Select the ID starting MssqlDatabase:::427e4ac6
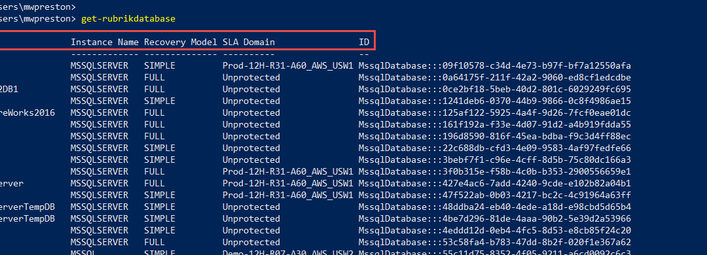This screenshot has width=707, height=255. (495, 183)
